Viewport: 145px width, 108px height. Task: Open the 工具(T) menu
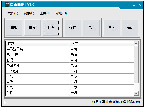[x=45, y=13]
